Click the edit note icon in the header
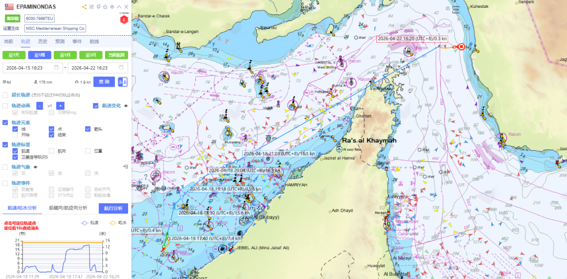The image size is (567, 279). [91, 7]
